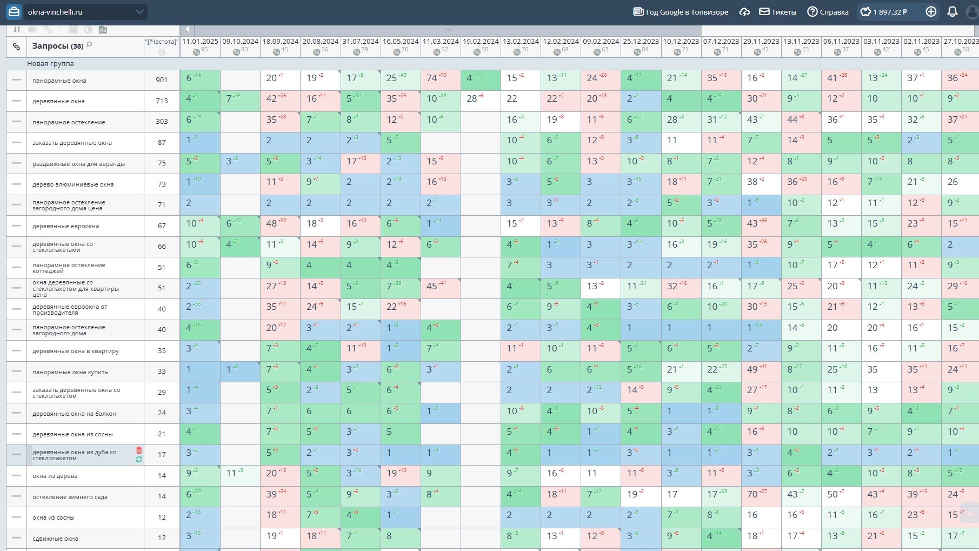The height and width of the screenshot is (551, 979).
Task: Select the query "окна из сосны"
Action: [54, 517]
